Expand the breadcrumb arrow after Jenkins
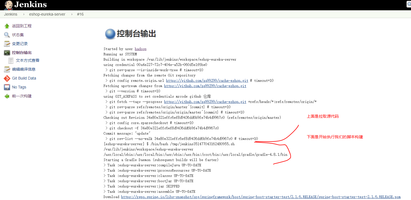The height and width of the screenshot is (200, 411). coord(23,14)
